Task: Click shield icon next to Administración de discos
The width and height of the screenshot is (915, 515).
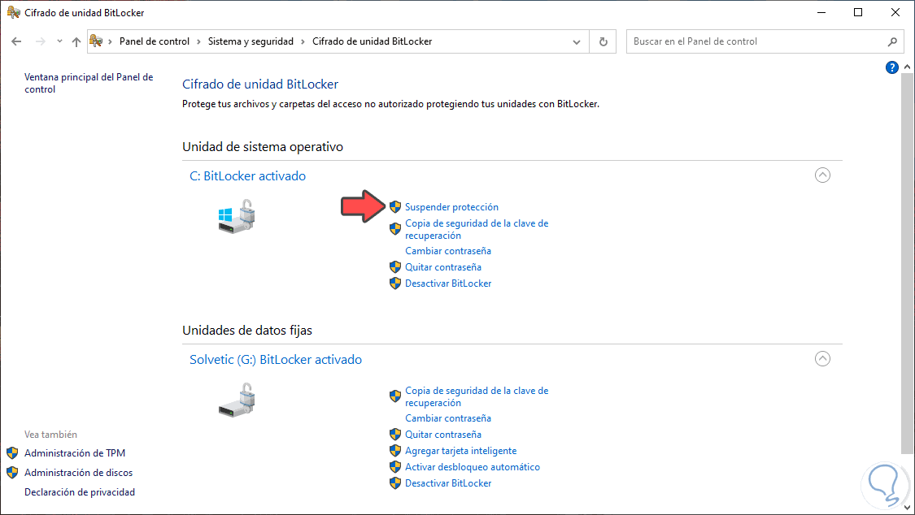Action: (x=12, y=473)
